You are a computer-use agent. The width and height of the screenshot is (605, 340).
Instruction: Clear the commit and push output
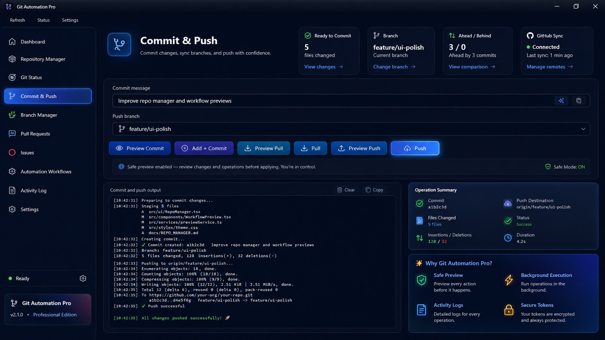click(x=346, y=190)
